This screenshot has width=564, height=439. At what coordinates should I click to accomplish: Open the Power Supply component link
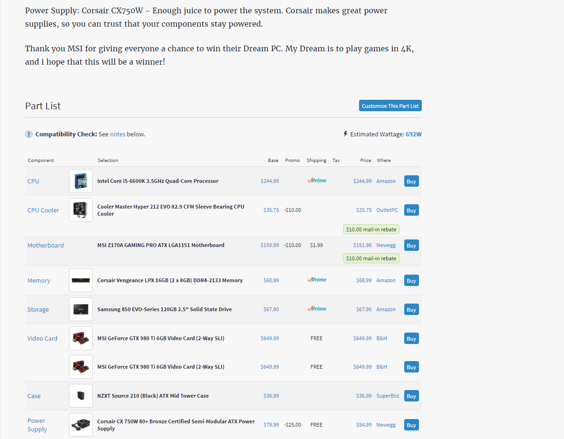pos(37,425)
